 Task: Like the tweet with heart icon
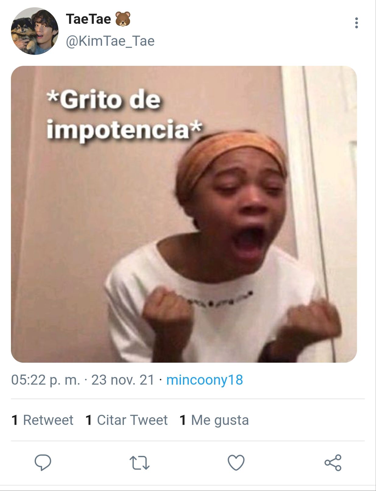pos(236,463)
